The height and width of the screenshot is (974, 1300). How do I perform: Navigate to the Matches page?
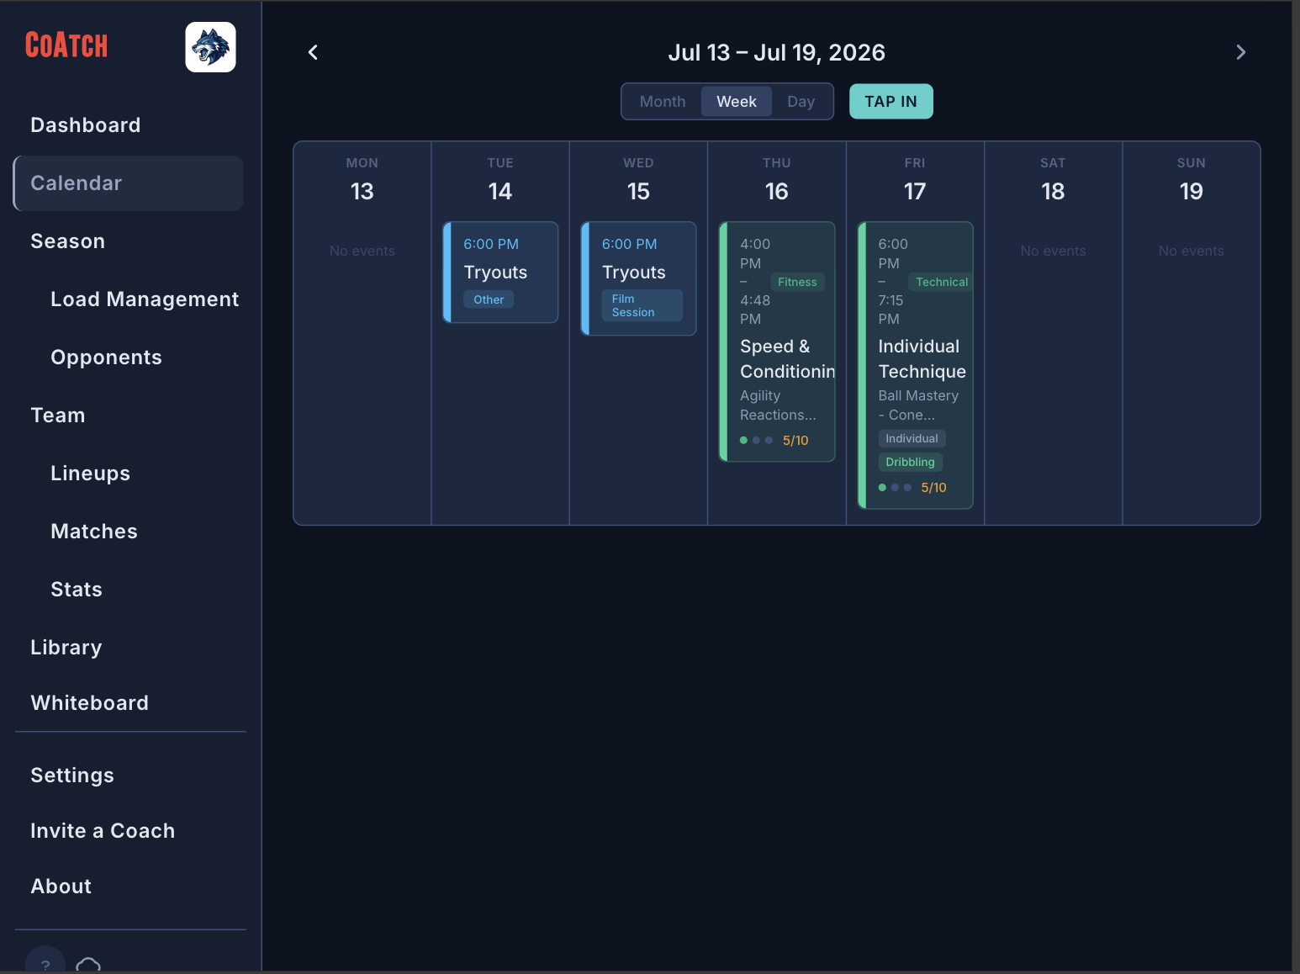94,531
